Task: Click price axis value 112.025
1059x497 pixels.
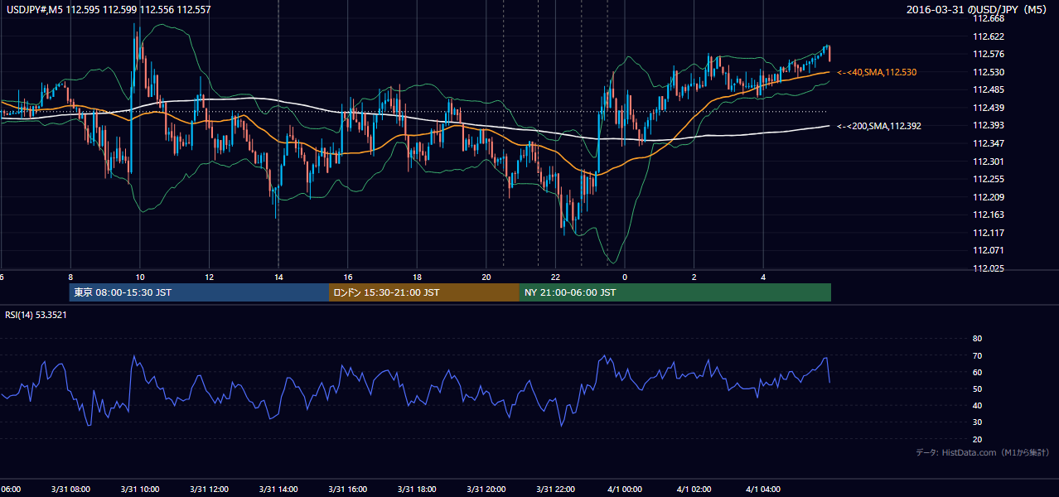Action: (x=989, y=268)
